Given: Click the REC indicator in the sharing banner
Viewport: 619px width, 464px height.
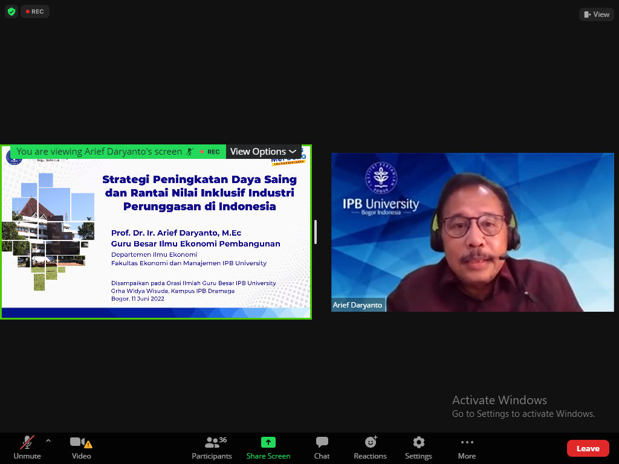Looking at the screenshot, I should pyautogui.click(x=210, y=152).
